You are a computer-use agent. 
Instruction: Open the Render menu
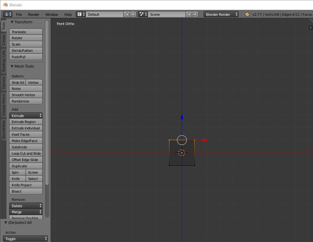click(x=33, y=15)
